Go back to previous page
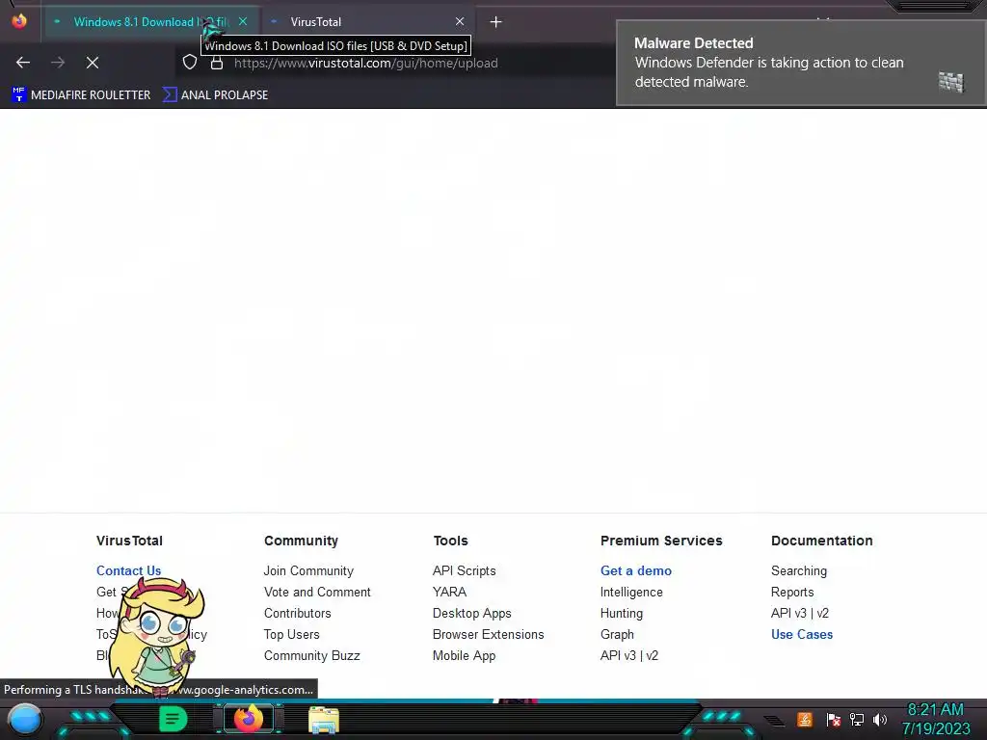This screenshot has width=987, height=740. tap(23, 63)
